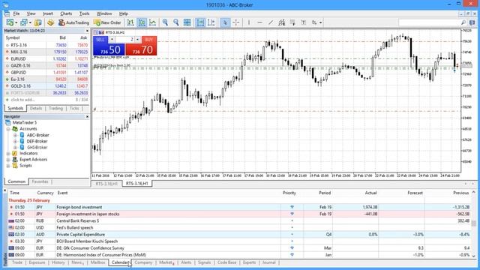Click the trade volume input field
The height and width of the screenshot is (270, 480).
[x=125, y=40]
